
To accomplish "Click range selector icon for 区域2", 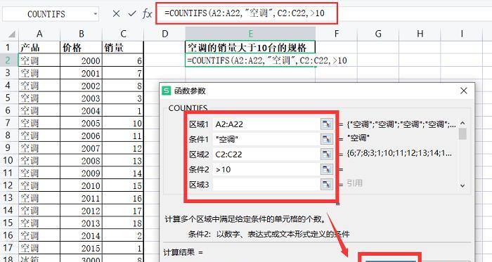I will [327, 155].
